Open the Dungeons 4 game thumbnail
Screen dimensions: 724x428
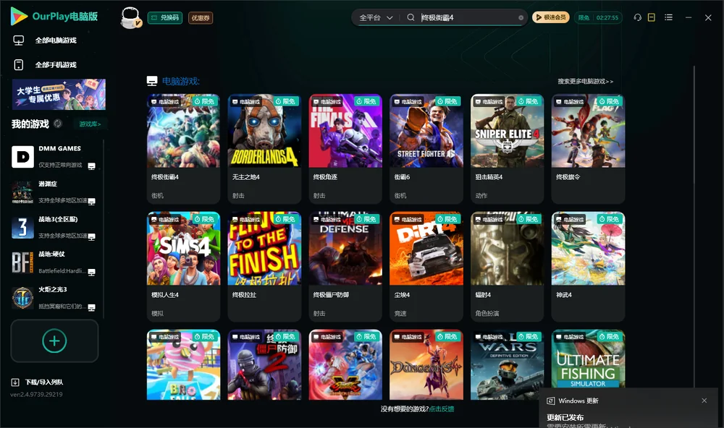coord(426,364)
